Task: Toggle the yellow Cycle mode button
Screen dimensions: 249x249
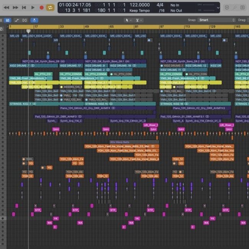Action: [50, 7]
